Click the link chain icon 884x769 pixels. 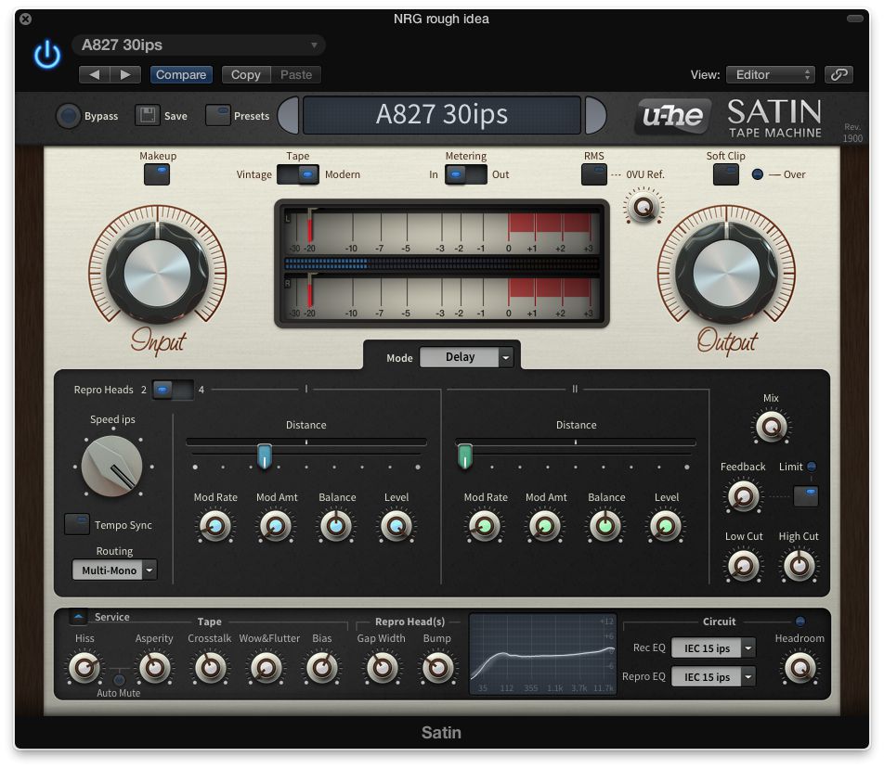838,74
